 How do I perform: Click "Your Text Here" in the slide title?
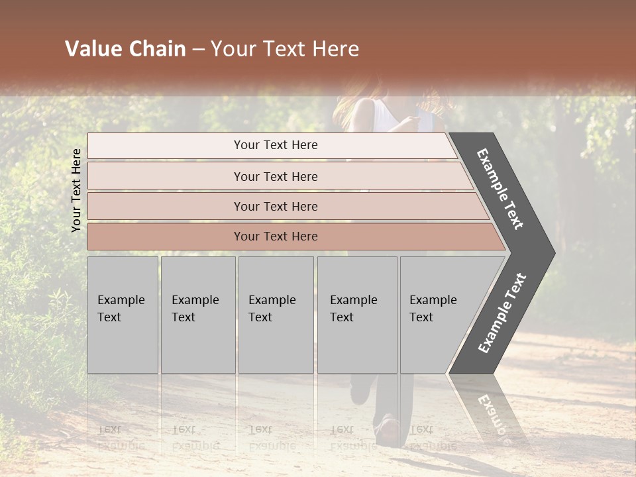coord(285,49)
